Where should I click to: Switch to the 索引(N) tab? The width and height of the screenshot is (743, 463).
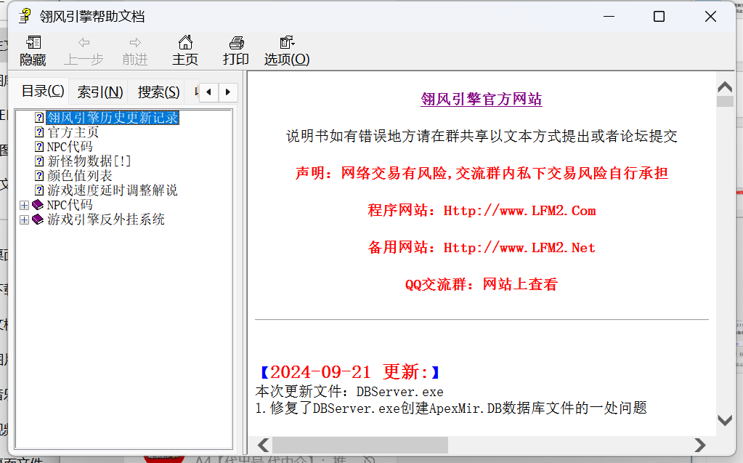pos(100,92)
